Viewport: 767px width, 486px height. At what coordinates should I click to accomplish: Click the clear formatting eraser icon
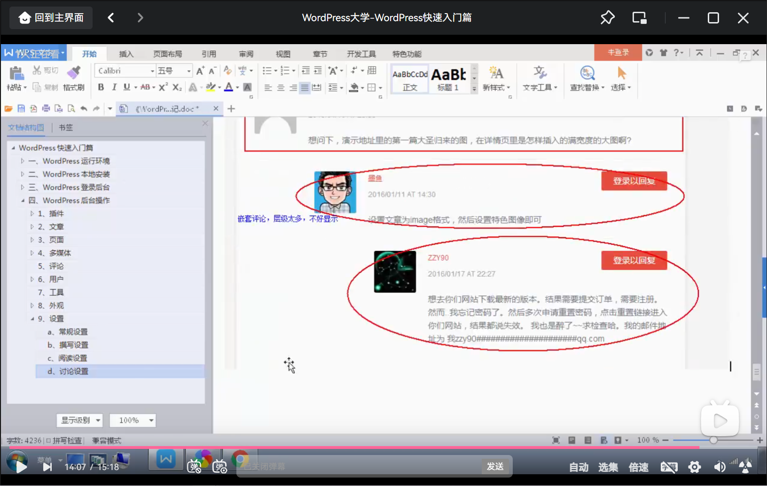pos(228,70)
